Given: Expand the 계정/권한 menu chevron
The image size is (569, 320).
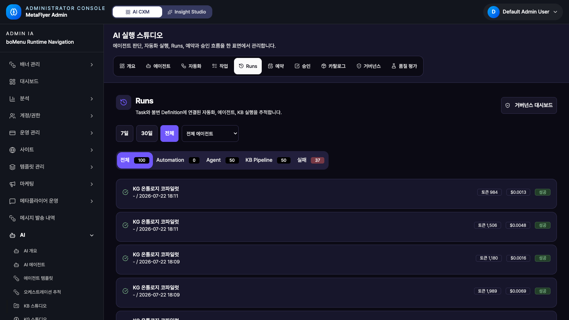Looking at the screenshot, I should (92, 116).
